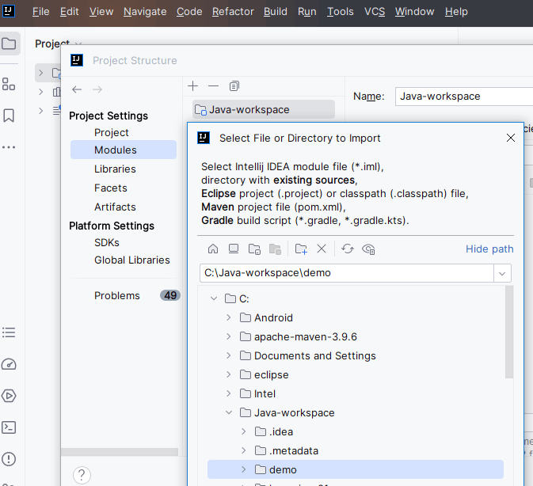Select Artifacts settings category
The width and height of the screenshot is (533, 486).
click(115, 207)
